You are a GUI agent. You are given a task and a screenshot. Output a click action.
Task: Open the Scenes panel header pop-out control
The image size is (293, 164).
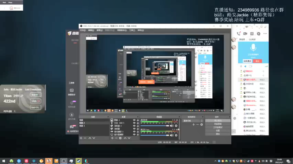pyautogui.click(x=108, y=117)
